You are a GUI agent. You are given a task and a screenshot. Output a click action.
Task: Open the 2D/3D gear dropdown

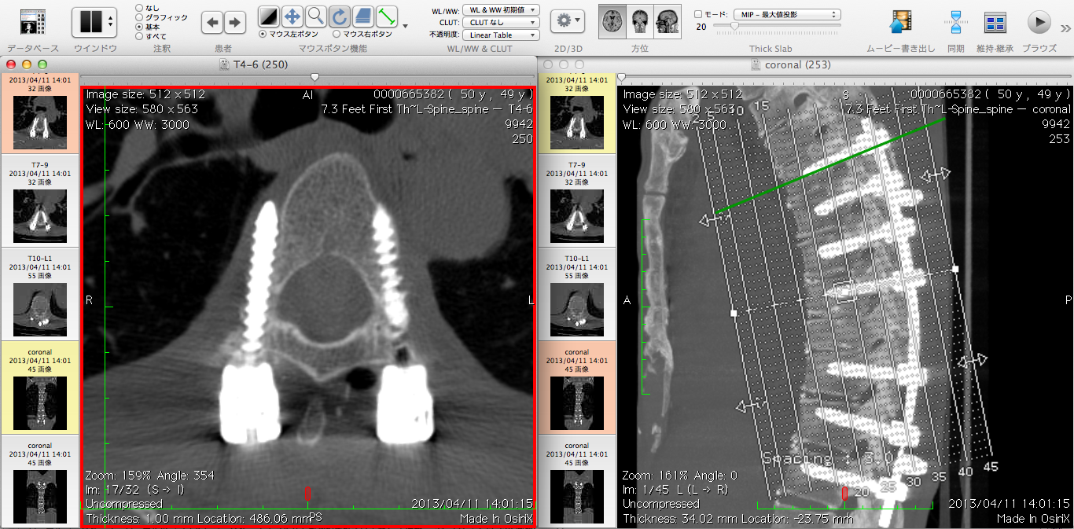[x=567, y=21]
